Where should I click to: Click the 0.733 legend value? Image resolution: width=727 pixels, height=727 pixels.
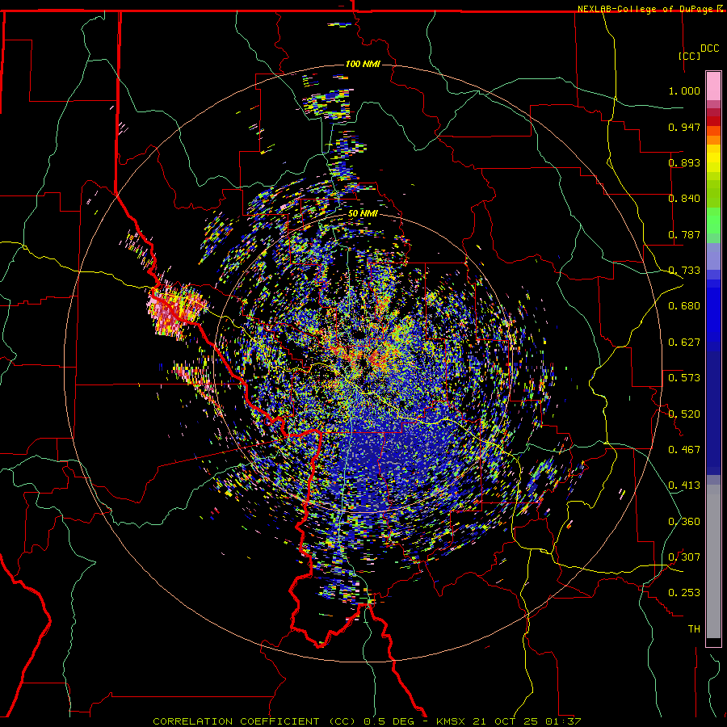(684, 271)
